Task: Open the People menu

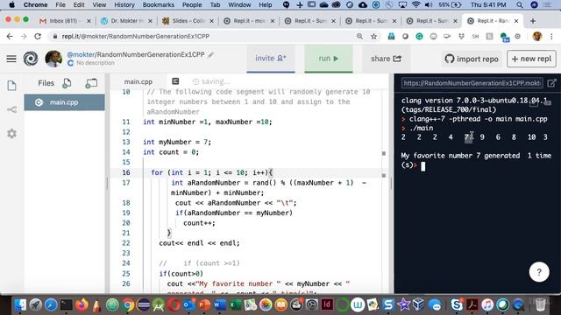Action: pos(192,4)
